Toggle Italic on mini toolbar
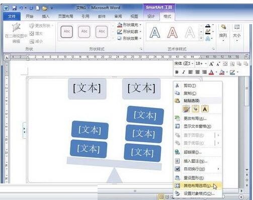Image resolution: width=253 pixels, height=200 pixels. (184, 72)
